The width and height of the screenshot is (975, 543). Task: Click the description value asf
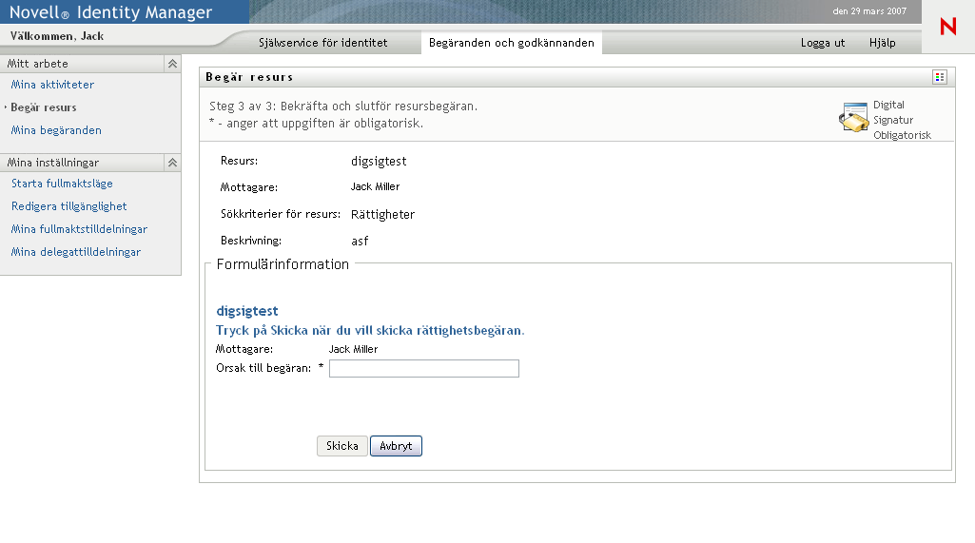[360, 241]
